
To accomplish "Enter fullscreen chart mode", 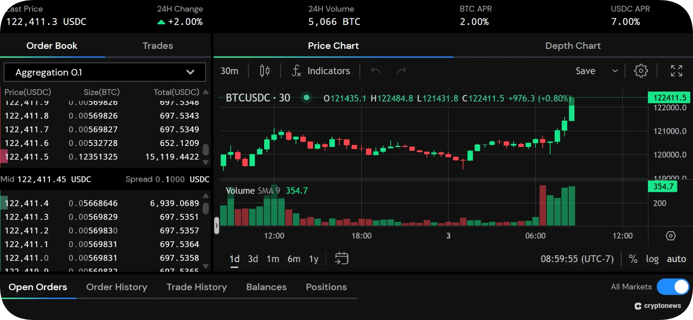I will (676, 71).
